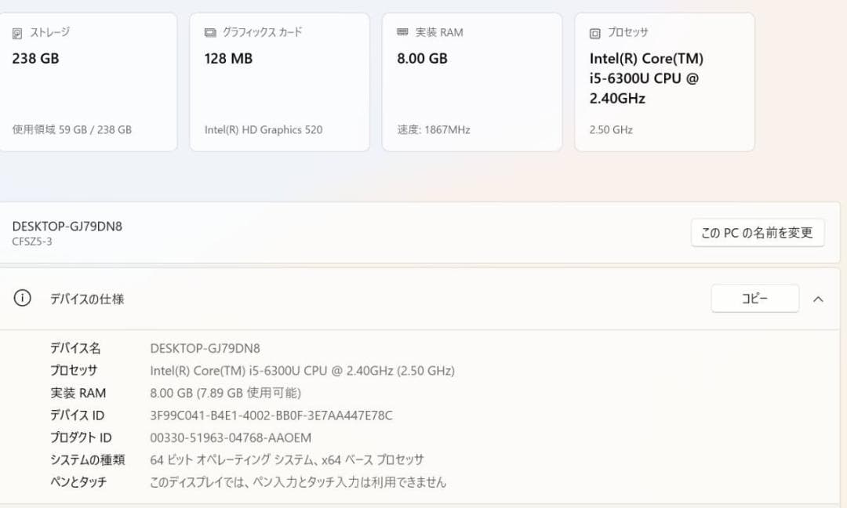Click the コピー button to copy device specs
The height and width of the screenshot is (508, 847).
(x=754, y=298)
